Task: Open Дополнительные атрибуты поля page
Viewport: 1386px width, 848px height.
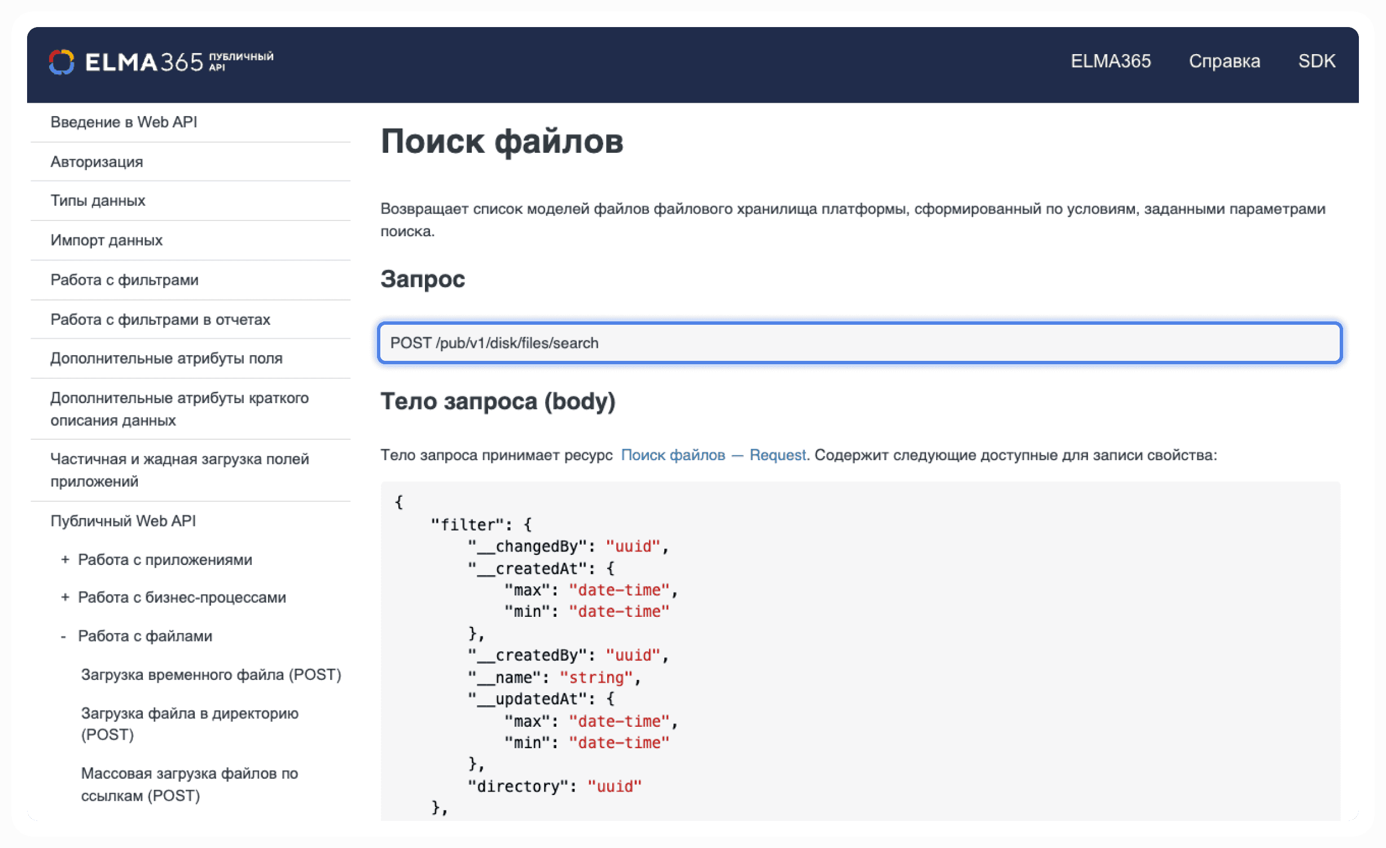Action: click(x=166, y=359)
